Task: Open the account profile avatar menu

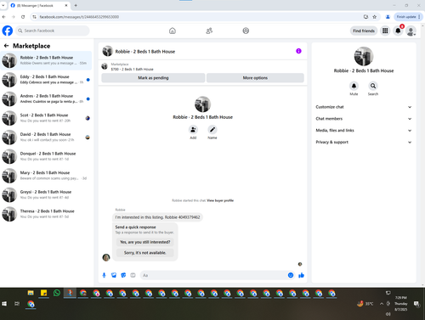Action: click(x=411, y=31)
